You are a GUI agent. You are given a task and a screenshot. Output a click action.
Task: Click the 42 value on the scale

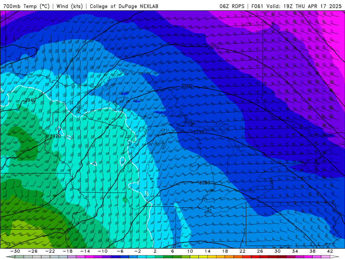tap(330, 251)
